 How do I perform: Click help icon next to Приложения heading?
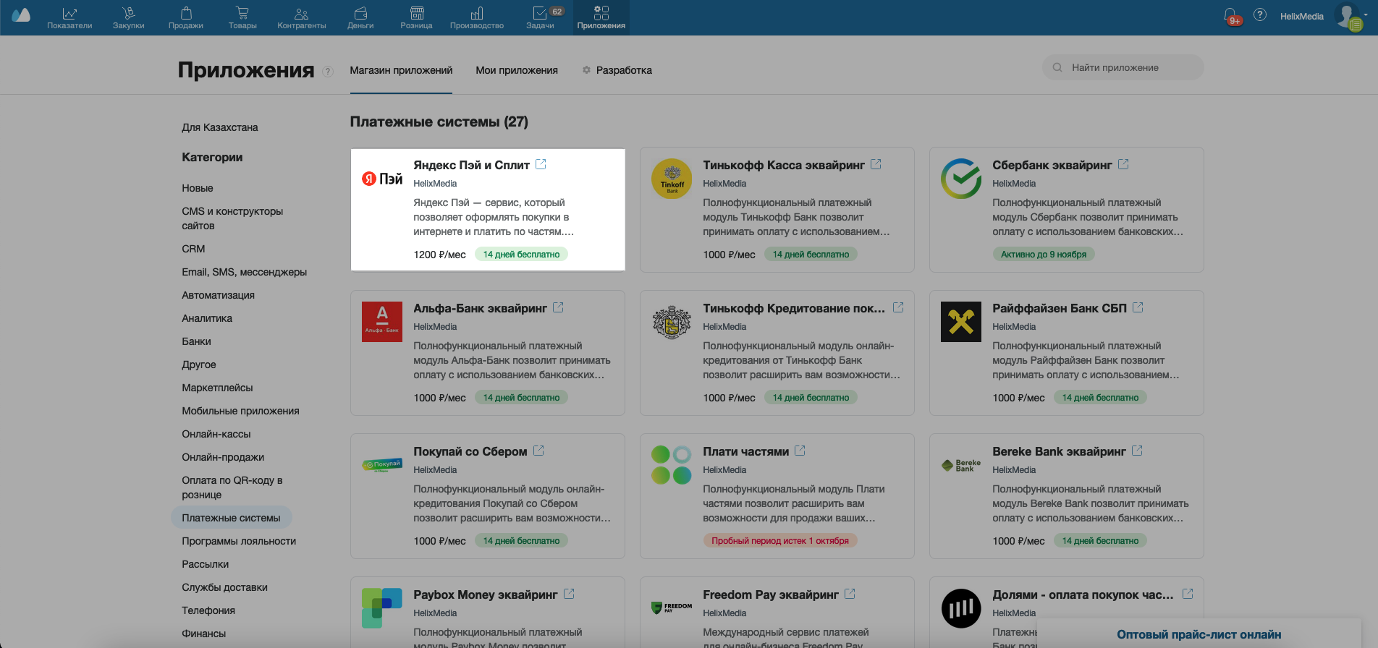(x=328, y=71)
